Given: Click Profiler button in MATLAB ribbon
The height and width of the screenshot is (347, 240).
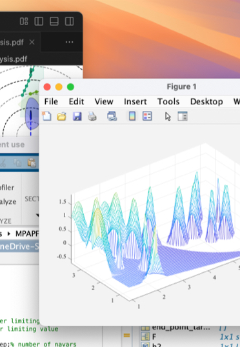Looking at the screenshot, I should click(7, 188).
